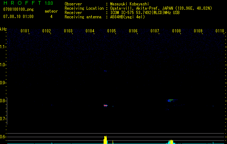The image size is (227, 144).
Task: Select the HROFFT 1.00 title text
Action: click(x=28, y=3)
